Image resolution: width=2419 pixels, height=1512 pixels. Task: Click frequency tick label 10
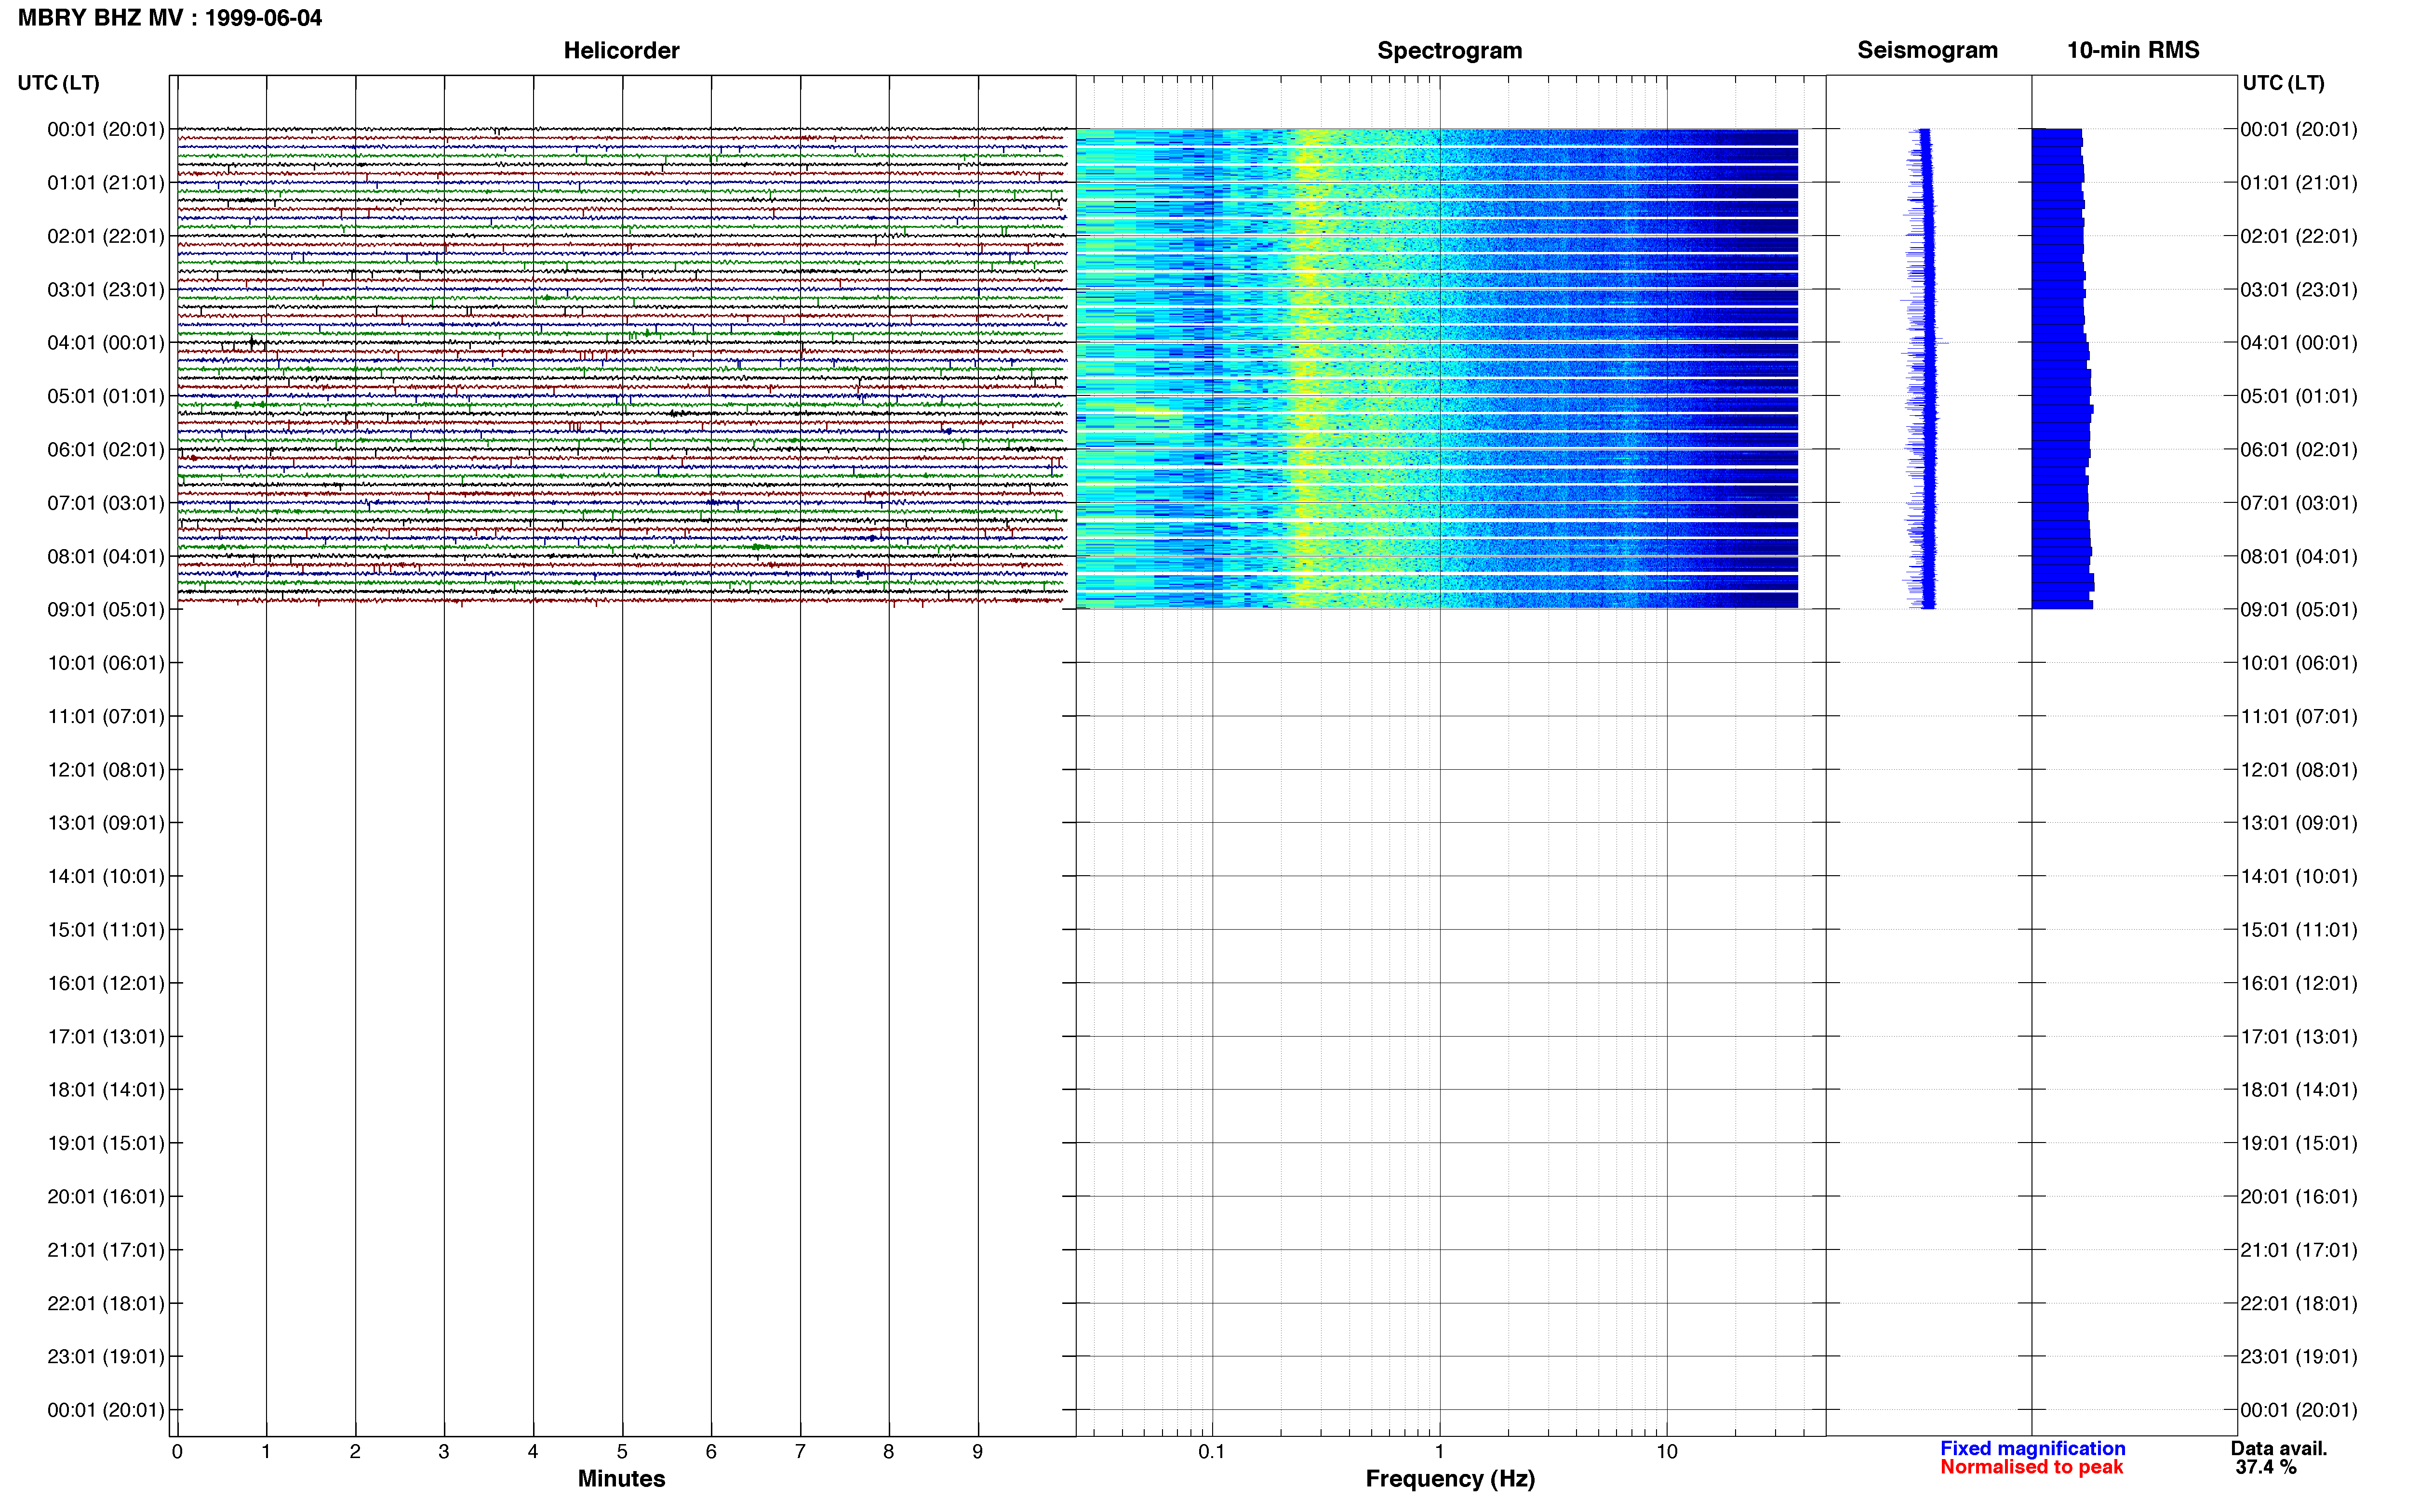[x=1667, y=1452]
